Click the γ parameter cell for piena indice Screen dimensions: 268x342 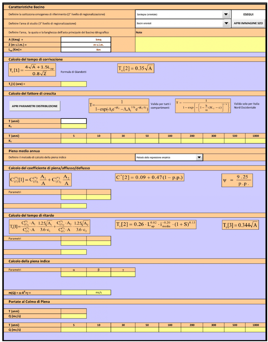coord(123,274)
